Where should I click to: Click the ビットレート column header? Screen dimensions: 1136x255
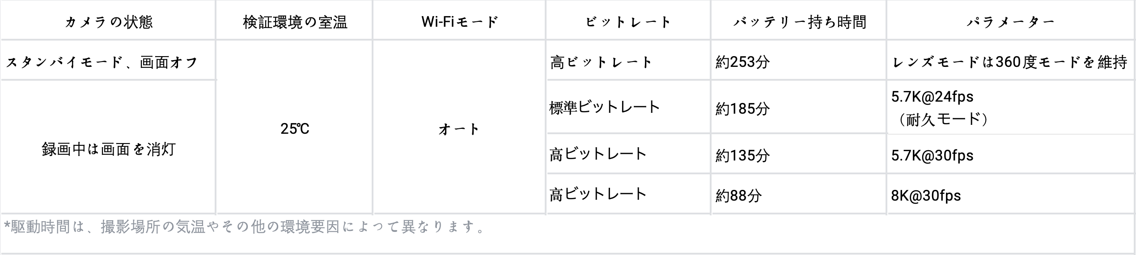628,22
